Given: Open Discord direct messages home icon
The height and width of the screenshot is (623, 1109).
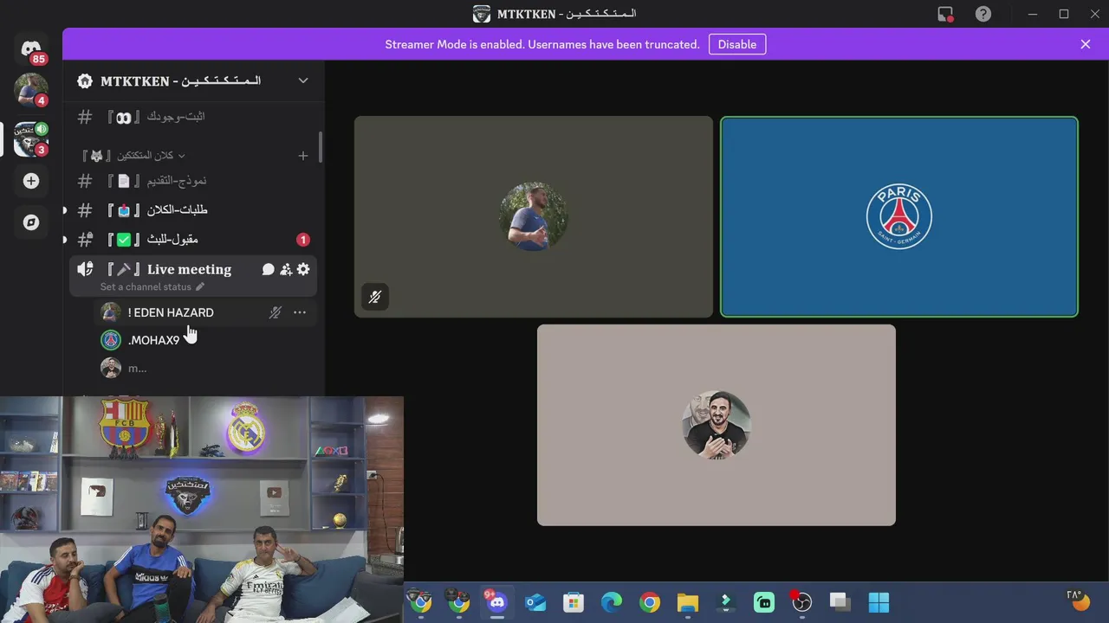Looking at the screenshot, I should [x=31, y=49].
